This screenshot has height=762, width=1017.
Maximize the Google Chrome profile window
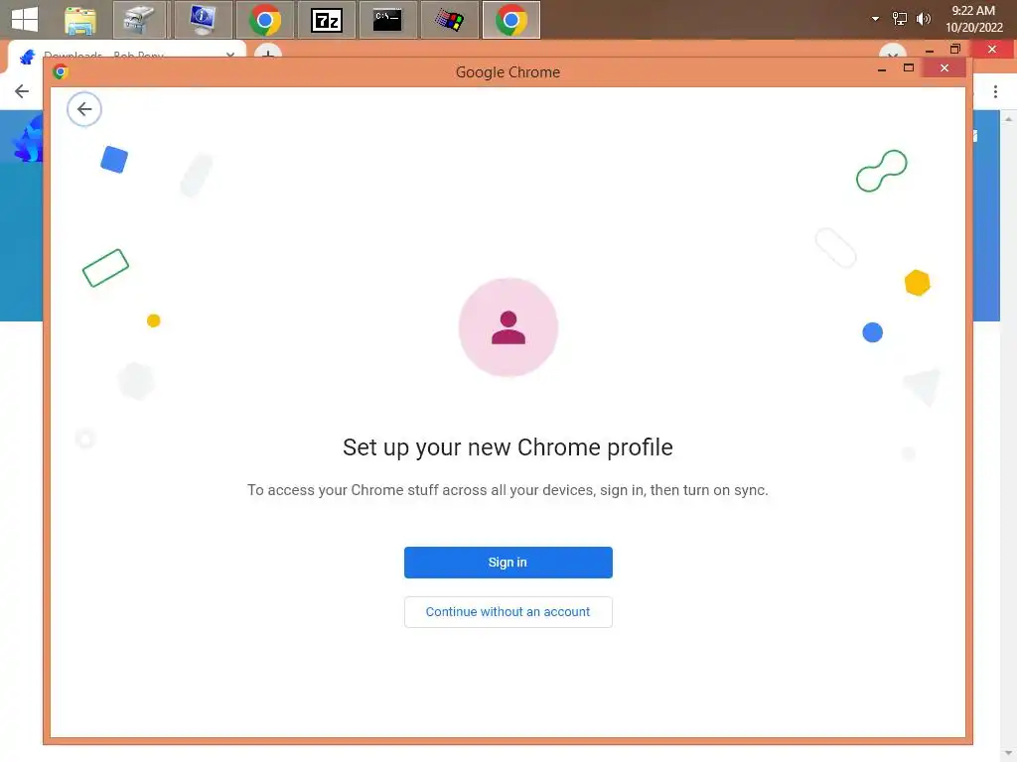(x=909, y=68)
